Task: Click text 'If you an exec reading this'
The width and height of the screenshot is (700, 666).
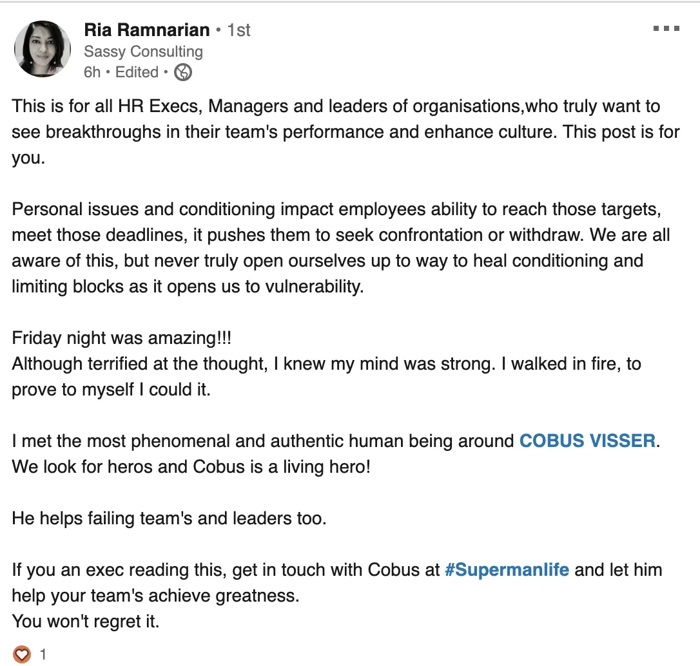Action: (226, 570)
